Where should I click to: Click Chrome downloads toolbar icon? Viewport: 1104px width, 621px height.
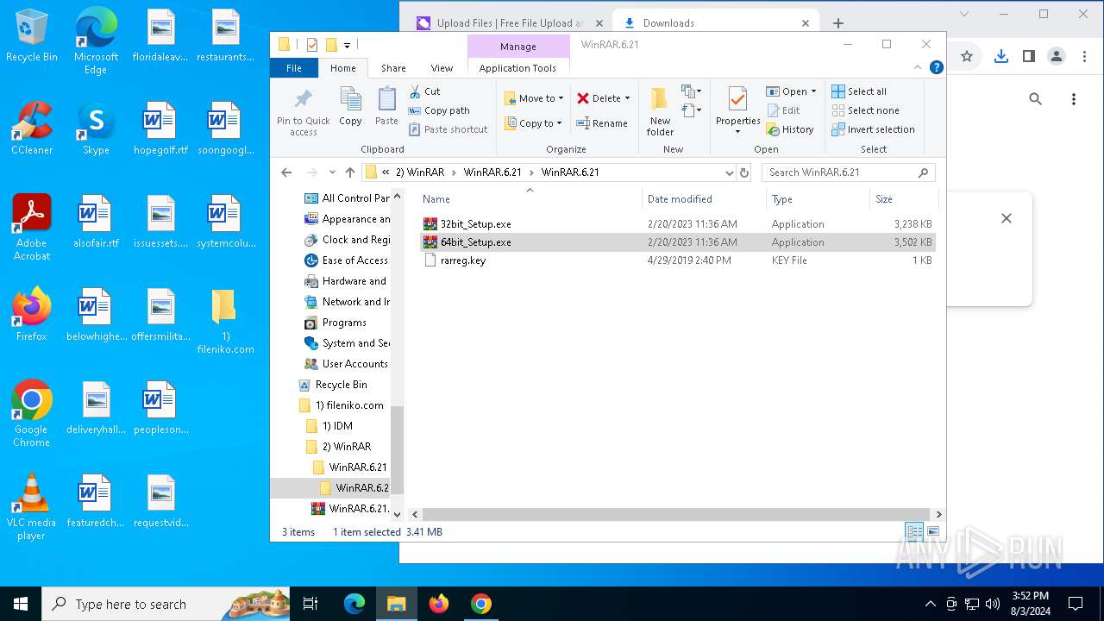pyautogui.click(x=1000, y=56)
